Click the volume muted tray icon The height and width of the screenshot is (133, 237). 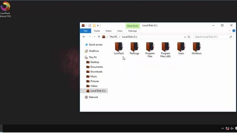click(x=232, y=129)
